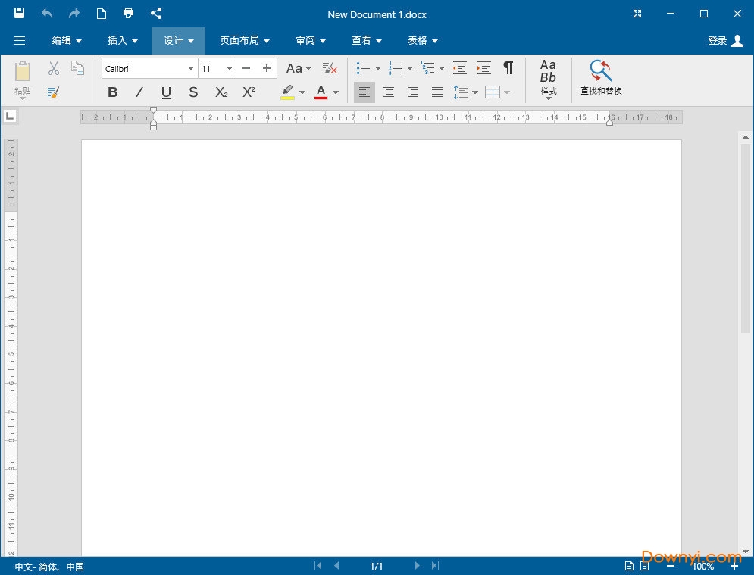Click the format painter brush icon
This screenshot has height=575, width=754.
[x=53, y=92]
